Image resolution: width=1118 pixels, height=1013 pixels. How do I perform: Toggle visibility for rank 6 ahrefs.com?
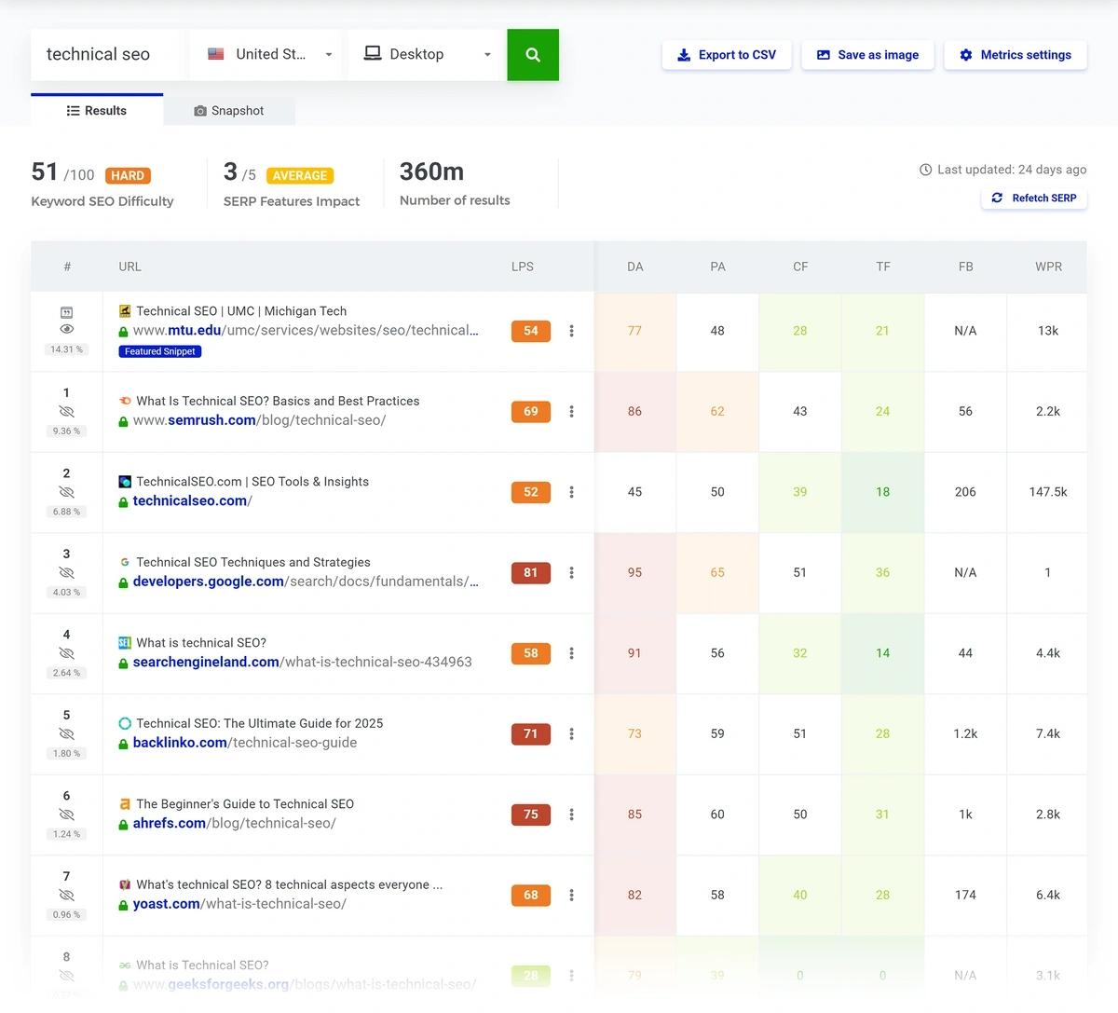click(x=66, y=815)
